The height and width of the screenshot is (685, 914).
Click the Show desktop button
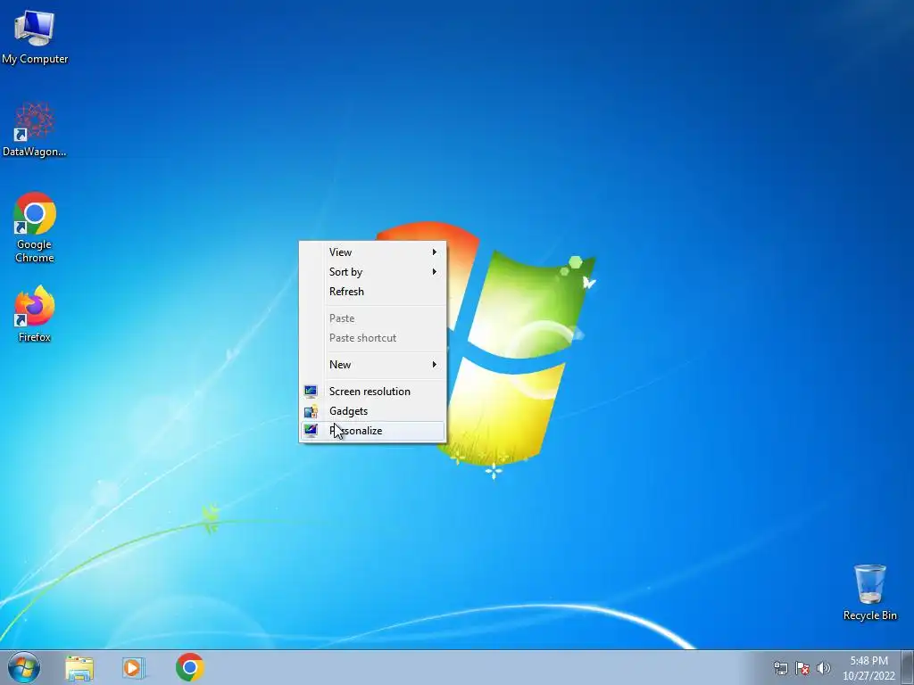[908, 667]
